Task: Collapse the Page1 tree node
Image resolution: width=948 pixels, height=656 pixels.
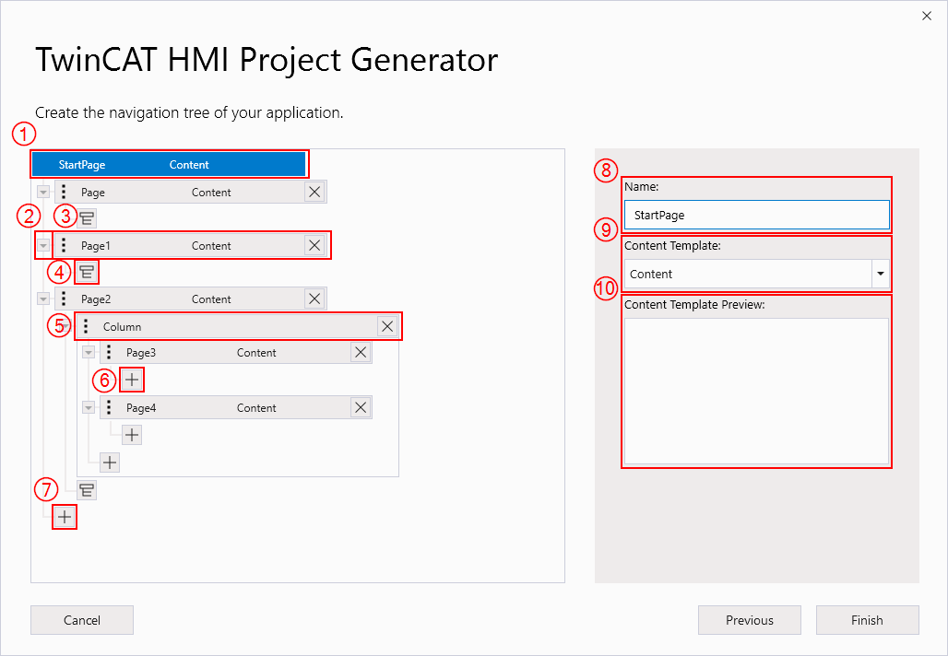Action: [x=43, y=245]
